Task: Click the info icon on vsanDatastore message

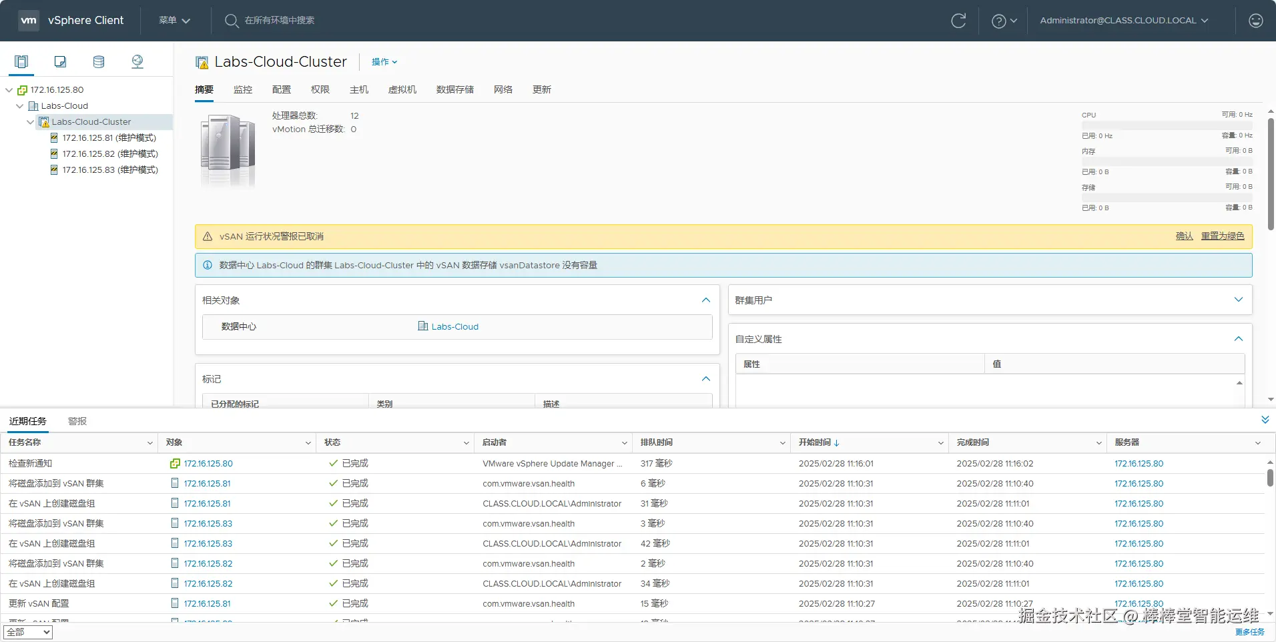Action: pyautogui.click(x=208, y=265)
